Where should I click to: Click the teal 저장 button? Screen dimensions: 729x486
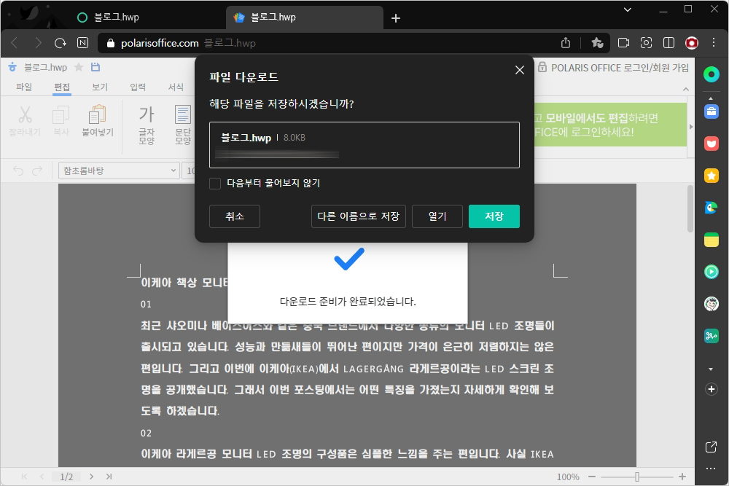(494, 216)
